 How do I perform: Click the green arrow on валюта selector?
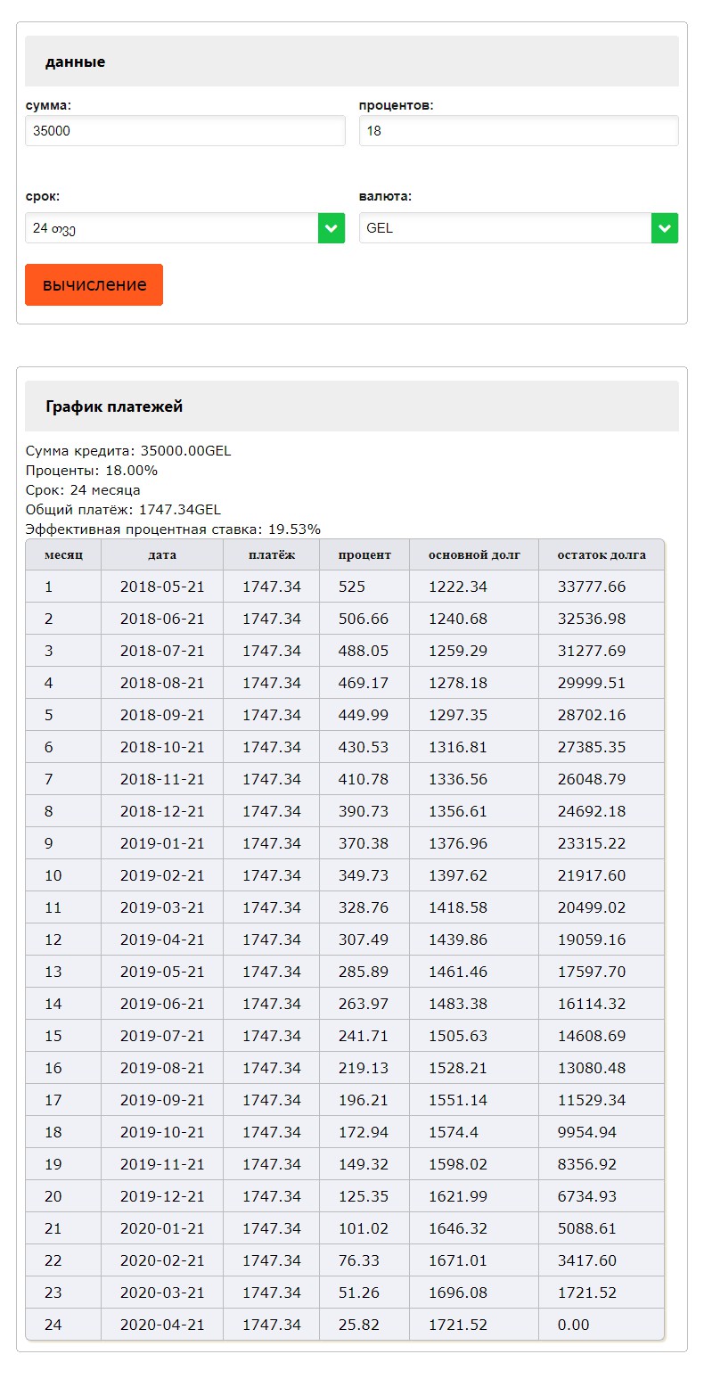click(665, 228)
